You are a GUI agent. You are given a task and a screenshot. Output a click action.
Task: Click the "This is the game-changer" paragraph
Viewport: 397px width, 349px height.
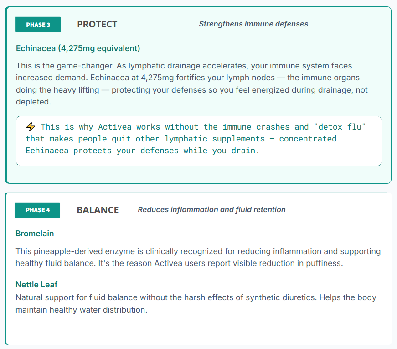pyautogui.click(x=191, y=84)
